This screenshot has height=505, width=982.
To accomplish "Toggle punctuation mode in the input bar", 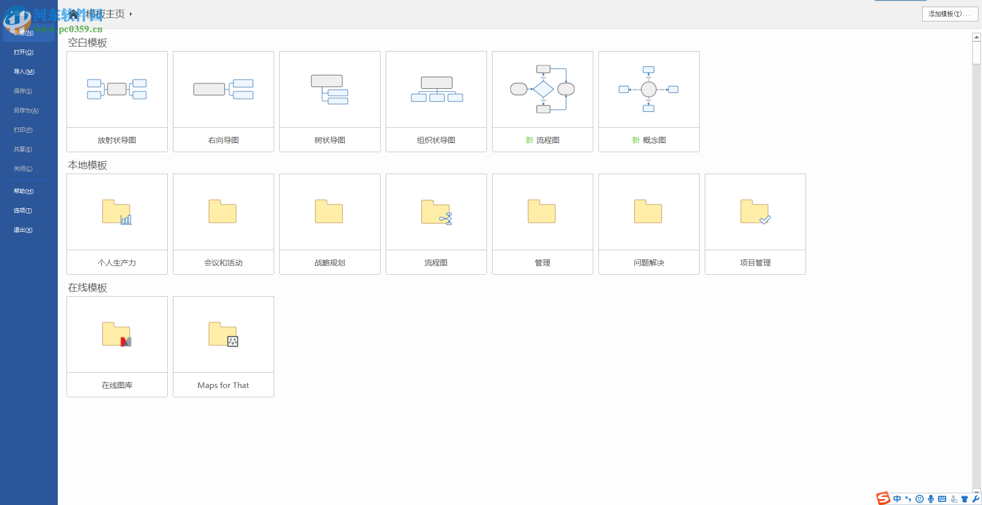I will 909,499.
